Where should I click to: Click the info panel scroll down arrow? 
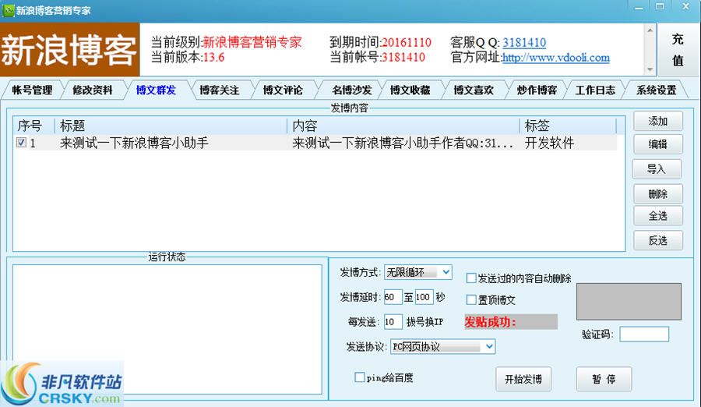650,69
